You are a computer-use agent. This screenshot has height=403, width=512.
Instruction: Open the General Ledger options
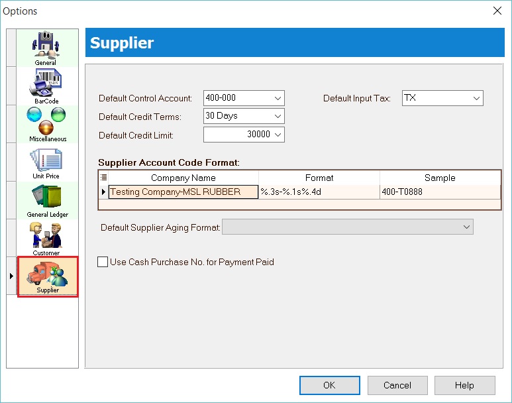[46, 200]
